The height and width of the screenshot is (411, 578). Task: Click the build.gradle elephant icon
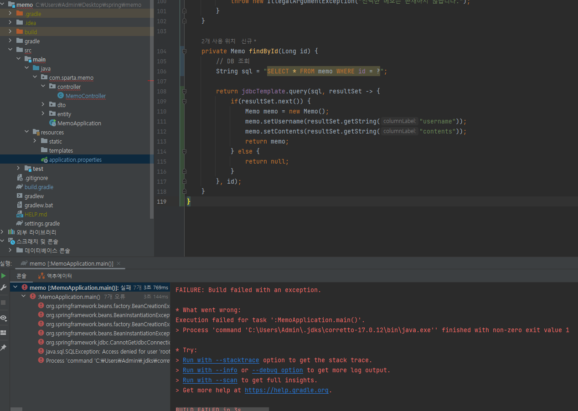(x=20, y=187)
